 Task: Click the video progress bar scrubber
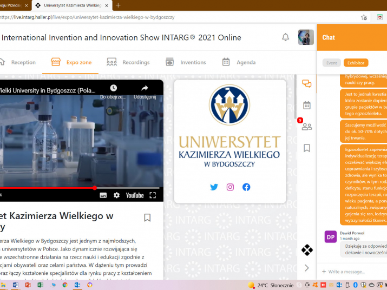coord(95,188)
